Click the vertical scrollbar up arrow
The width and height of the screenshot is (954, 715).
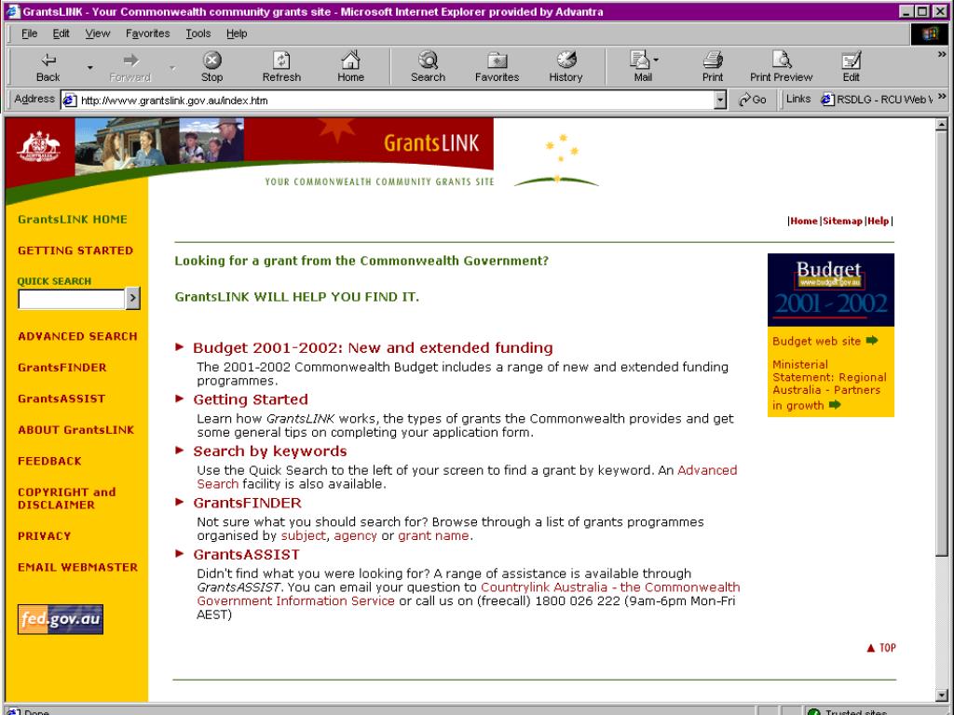tap(942, 124)
